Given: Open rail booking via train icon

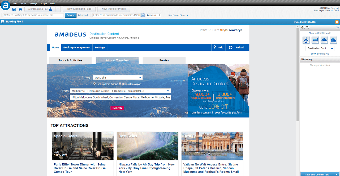Looking at the screenshot, I should [x=333, y=40].
